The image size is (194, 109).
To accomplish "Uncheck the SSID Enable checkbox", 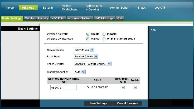I will tap(135, 87).
